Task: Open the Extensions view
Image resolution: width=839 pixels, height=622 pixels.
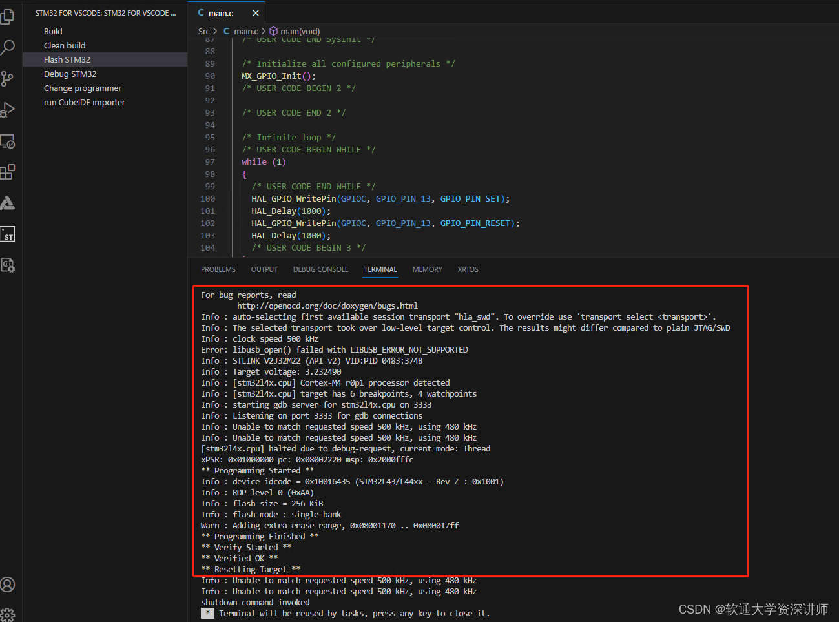Action: (x=8, y=172)
